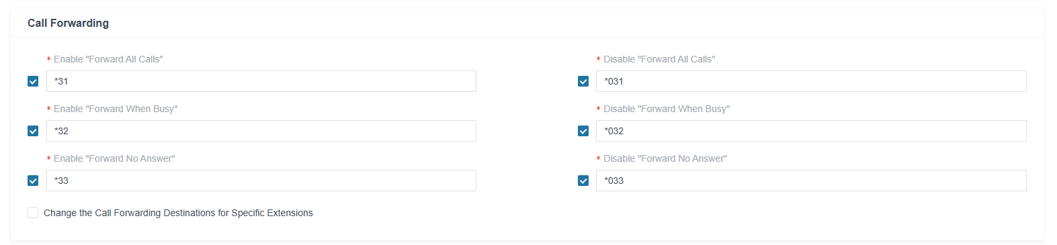Click the Call Forwarding section heading

68,23
